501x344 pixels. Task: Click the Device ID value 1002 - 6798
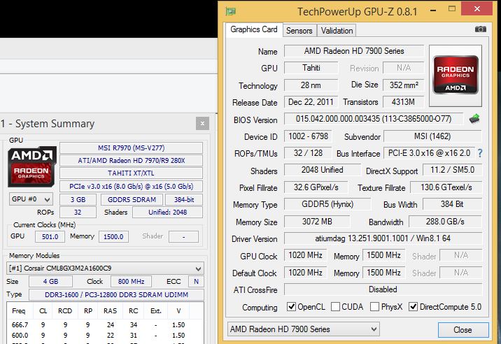click(309, 136)
